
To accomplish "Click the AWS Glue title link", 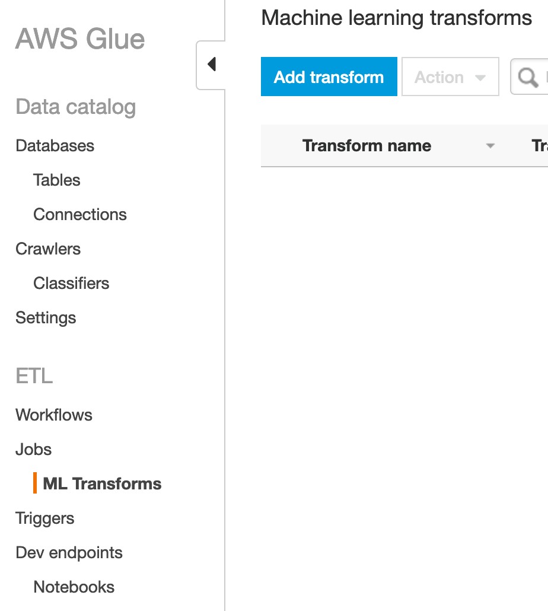I will (80, 39).
